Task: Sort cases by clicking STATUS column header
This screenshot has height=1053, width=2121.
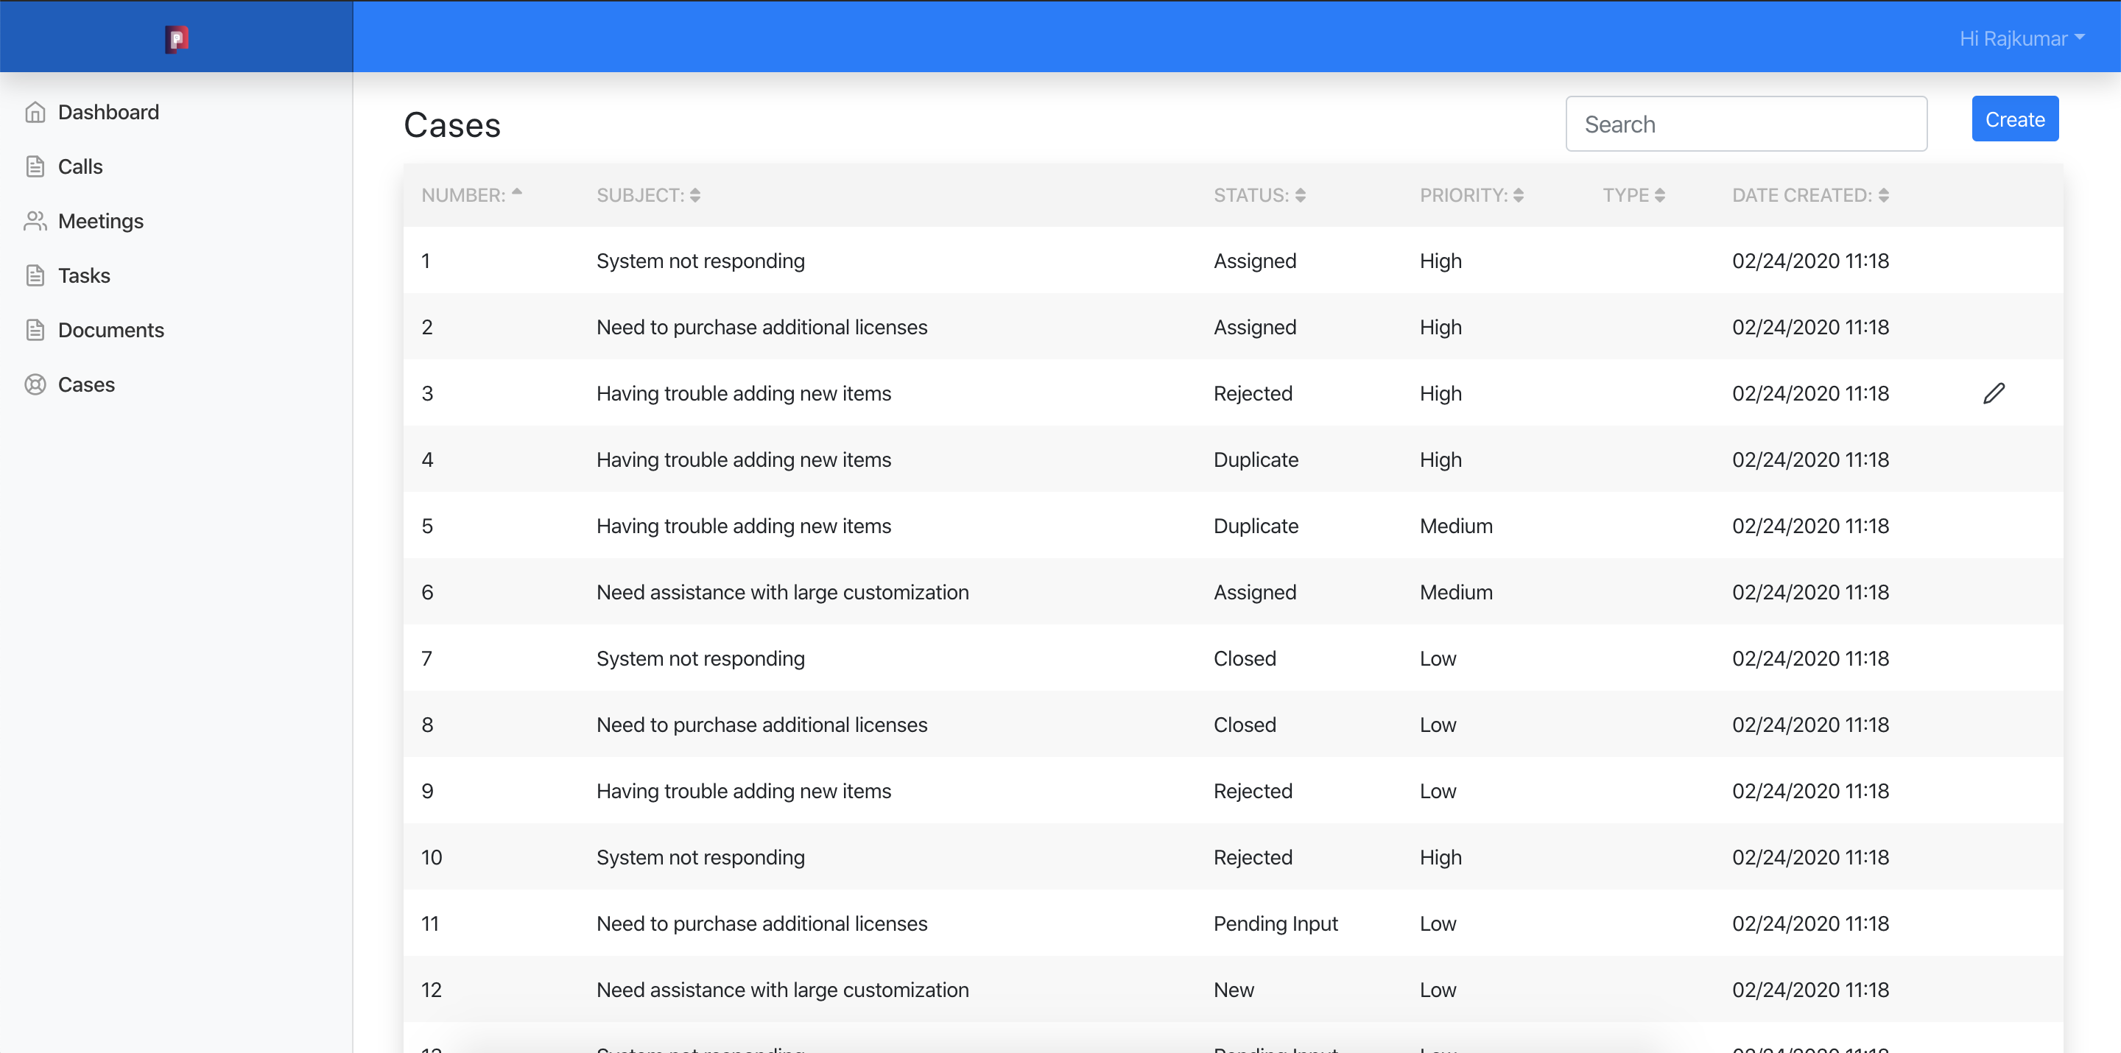Action: pos(1255,194)
